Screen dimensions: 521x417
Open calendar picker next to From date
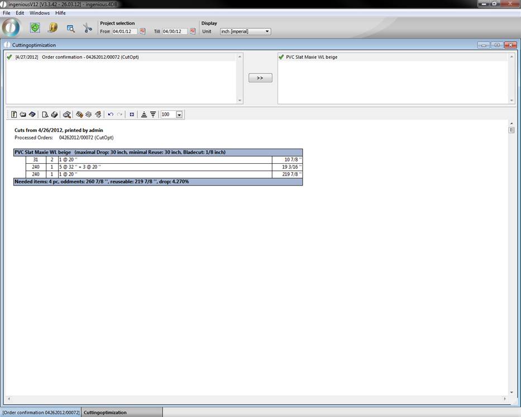[142, 31]
